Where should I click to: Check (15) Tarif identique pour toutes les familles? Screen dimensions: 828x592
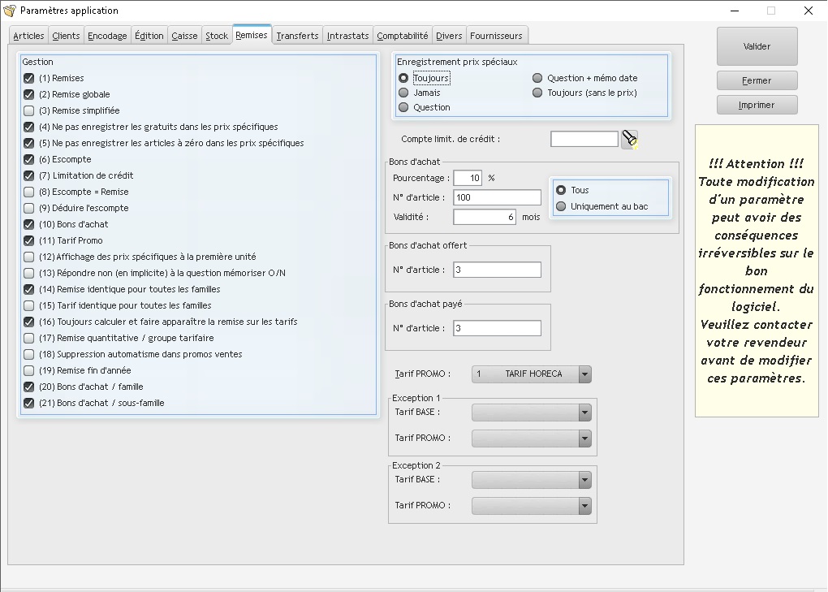[29, 306]
